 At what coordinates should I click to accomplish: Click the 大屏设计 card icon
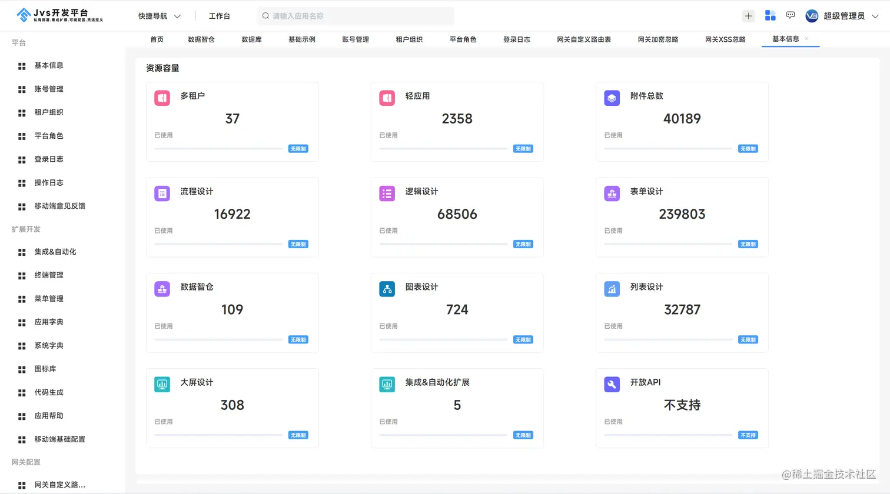click(x=162, y=385)
